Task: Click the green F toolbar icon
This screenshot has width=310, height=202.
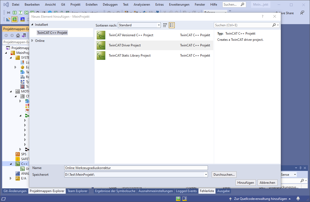Action: [21, 13]
